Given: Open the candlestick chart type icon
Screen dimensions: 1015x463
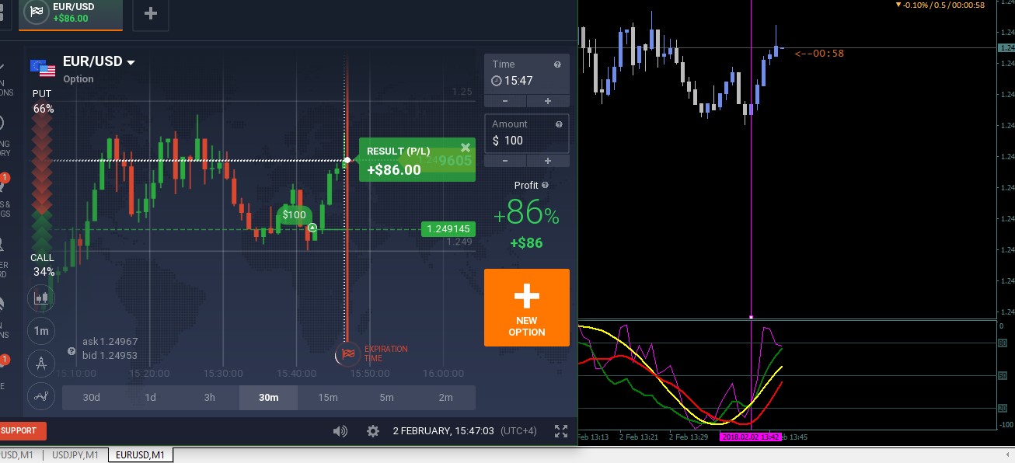Looking at the screenshot, I should pos(41,298).
